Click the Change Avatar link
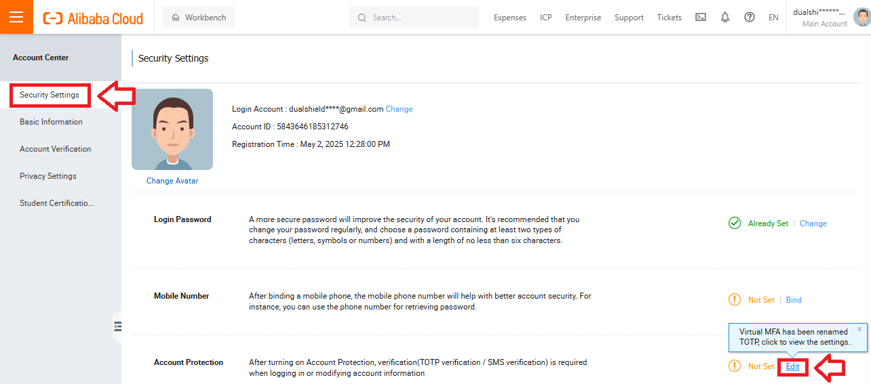This screenshot has height=384, width=871. pos(172,181)
